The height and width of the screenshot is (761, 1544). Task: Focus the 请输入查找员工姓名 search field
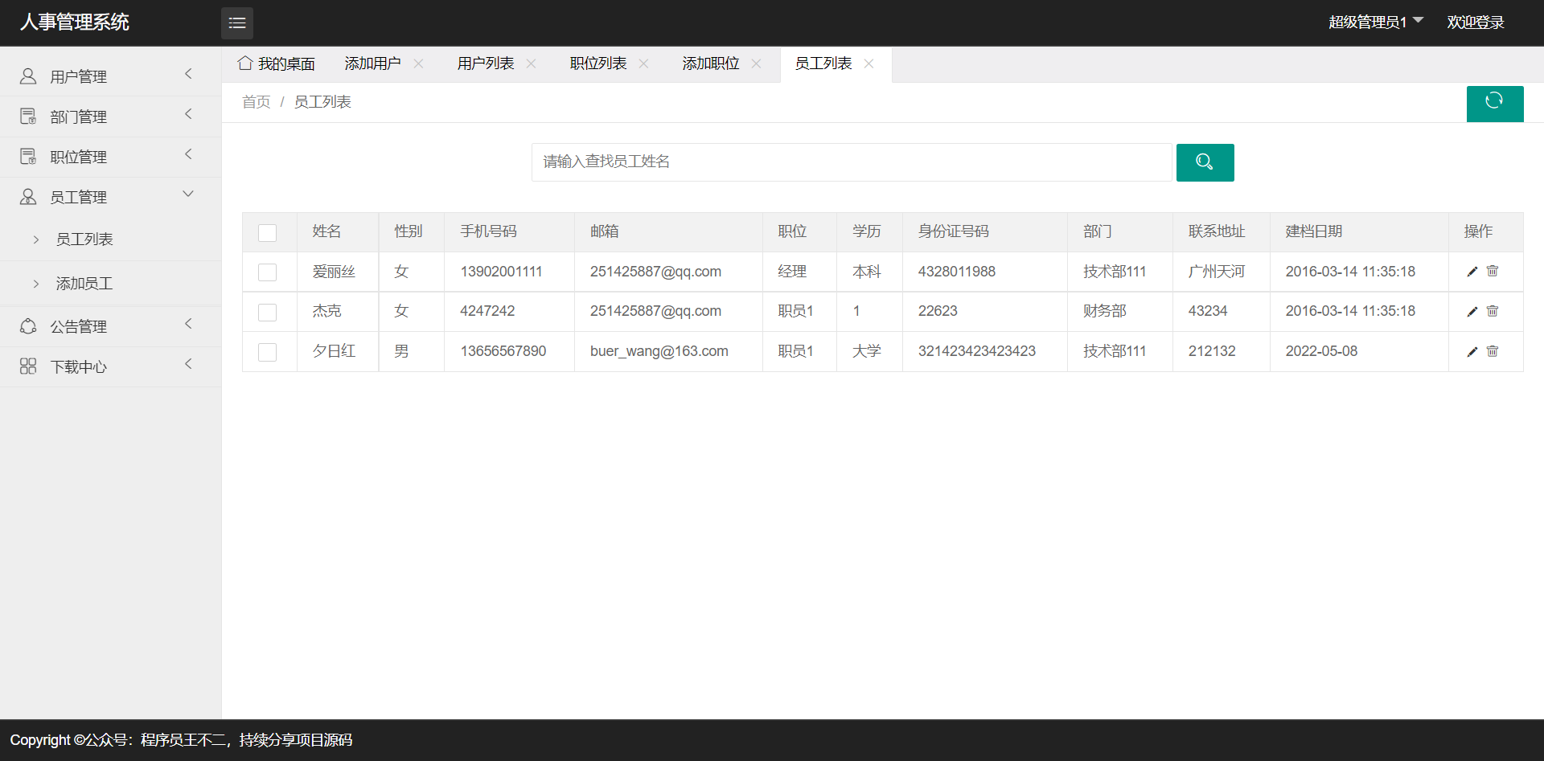coord(852,162)
